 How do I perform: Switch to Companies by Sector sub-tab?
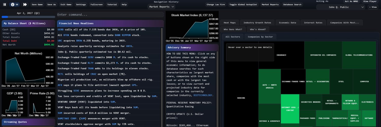pos(260,37)
